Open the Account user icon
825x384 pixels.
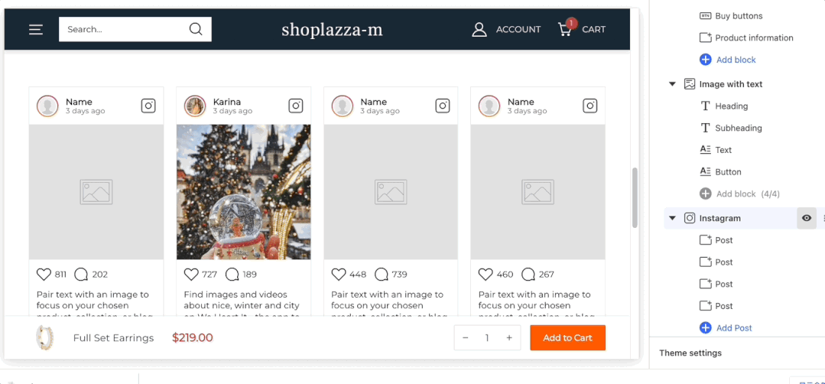[479, 30]
